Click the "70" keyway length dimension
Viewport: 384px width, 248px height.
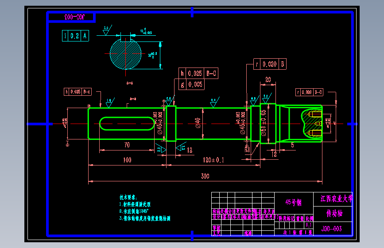[127, 145]
